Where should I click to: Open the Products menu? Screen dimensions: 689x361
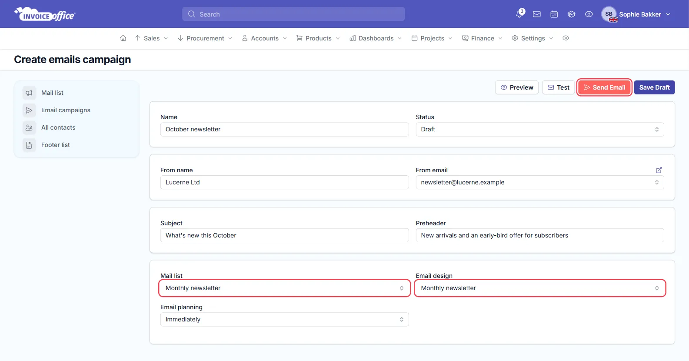[x=318, y=38]
